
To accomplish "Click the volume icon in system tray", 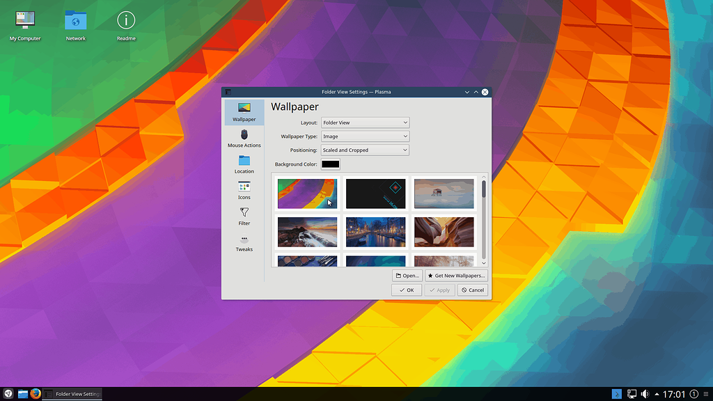I will coord(645,394).
